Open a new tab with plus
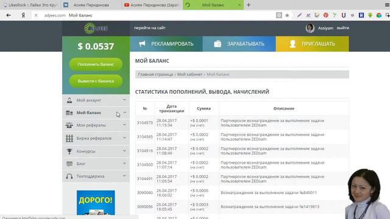 click(249, 5)
